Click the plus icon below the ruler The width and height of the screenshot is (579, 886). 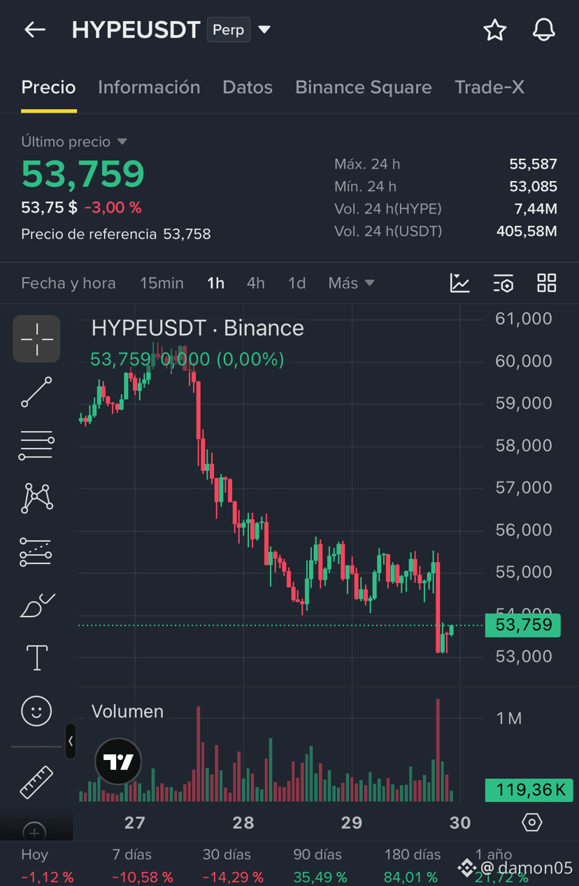click(x=34, y=832)
